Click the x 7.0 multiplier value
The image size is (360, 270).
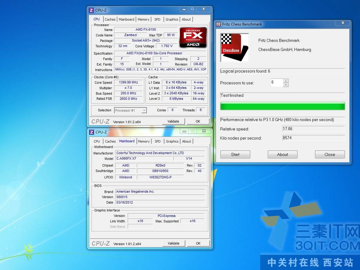point(128,88)
